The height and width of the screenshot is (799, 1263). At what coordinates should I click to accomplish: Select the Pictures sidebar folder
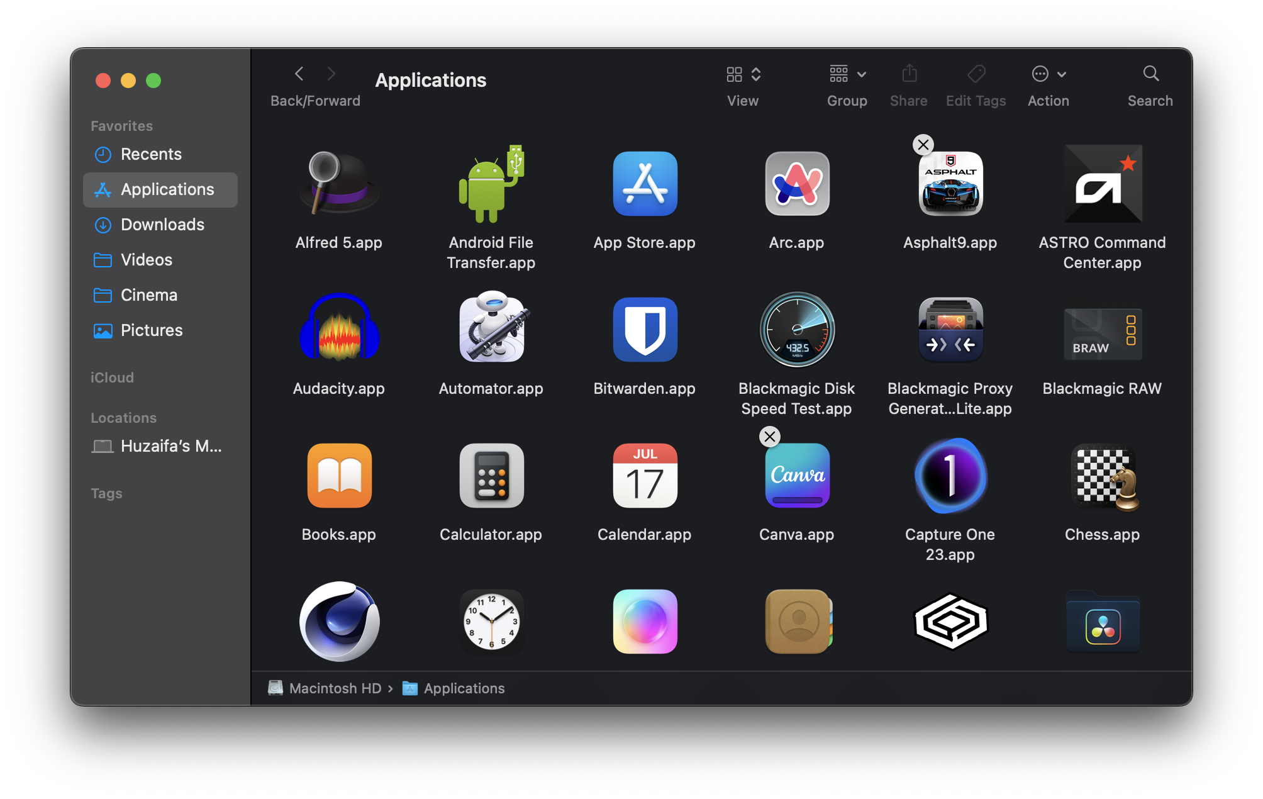point(152,330)
